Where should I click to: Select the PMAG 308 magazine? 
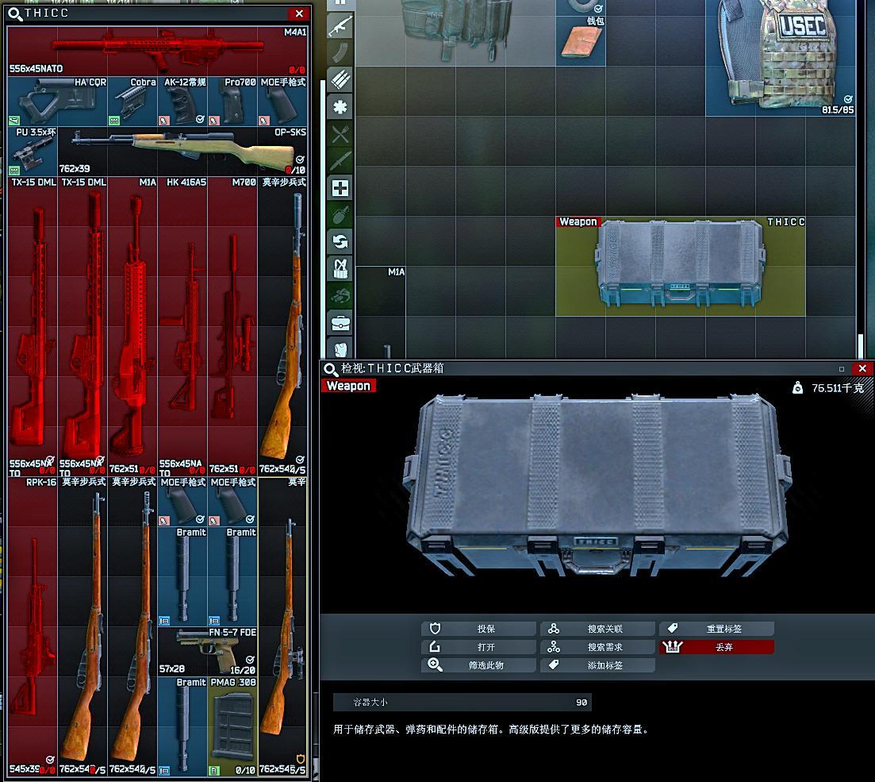pos(232,726)
